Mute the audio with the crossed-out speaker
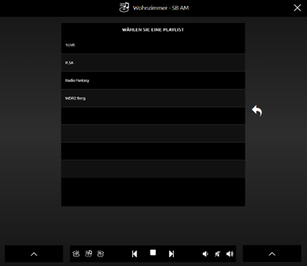The image size is (307, 266). pos(217,254)
